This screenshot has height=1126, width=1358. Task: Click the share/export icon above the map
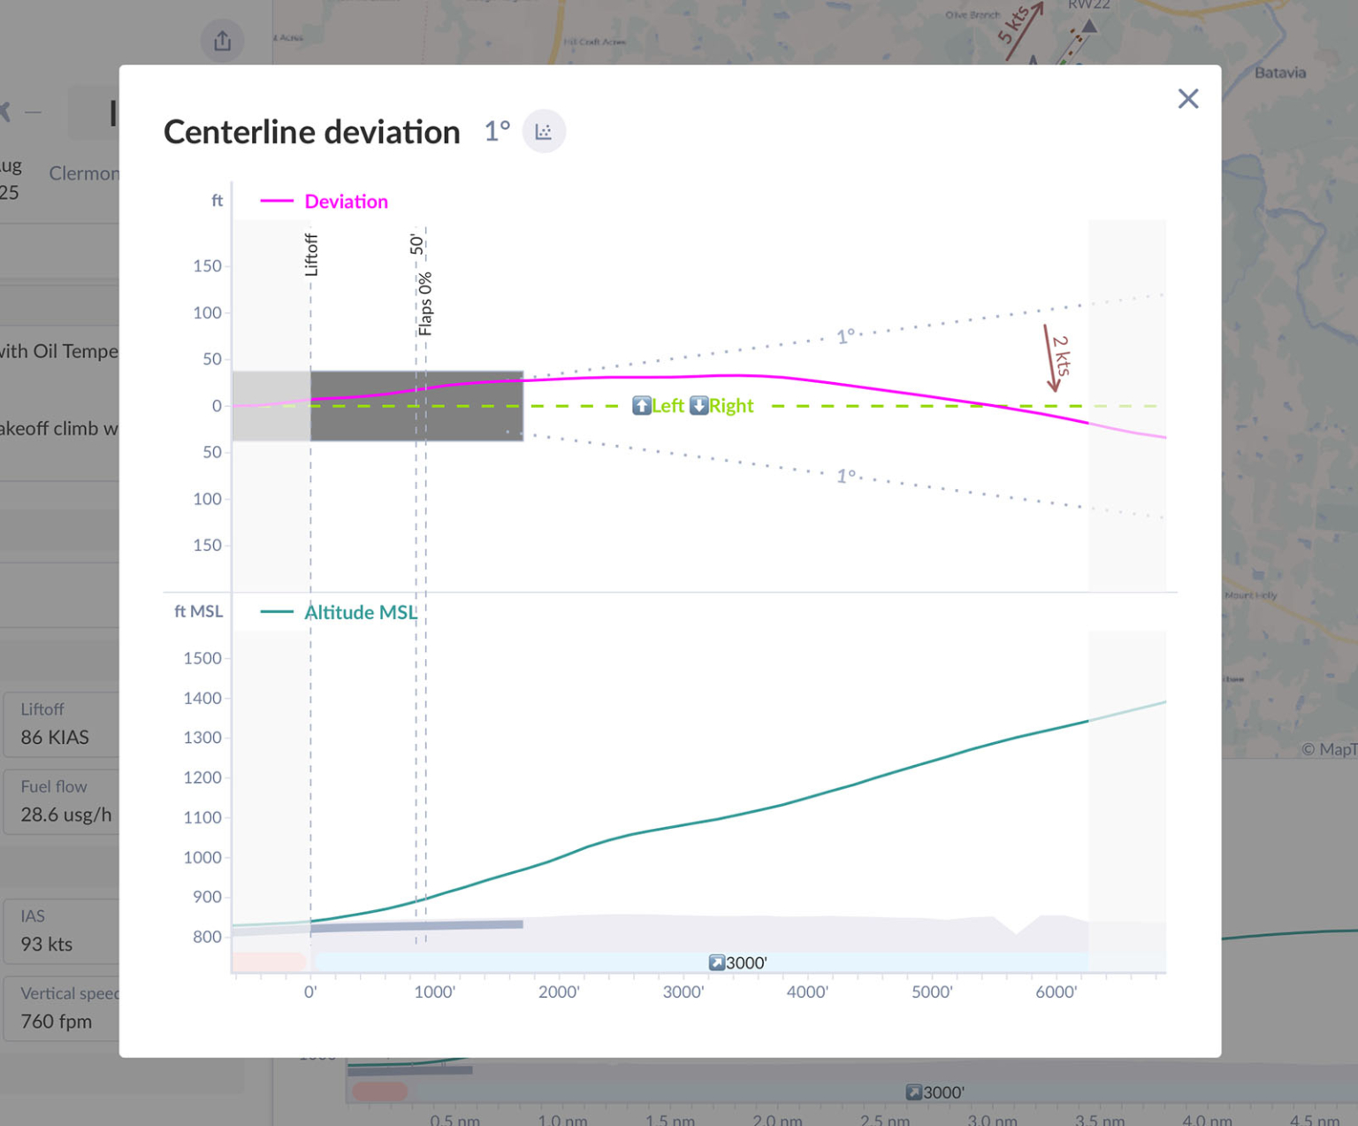(x=222, y=41)
